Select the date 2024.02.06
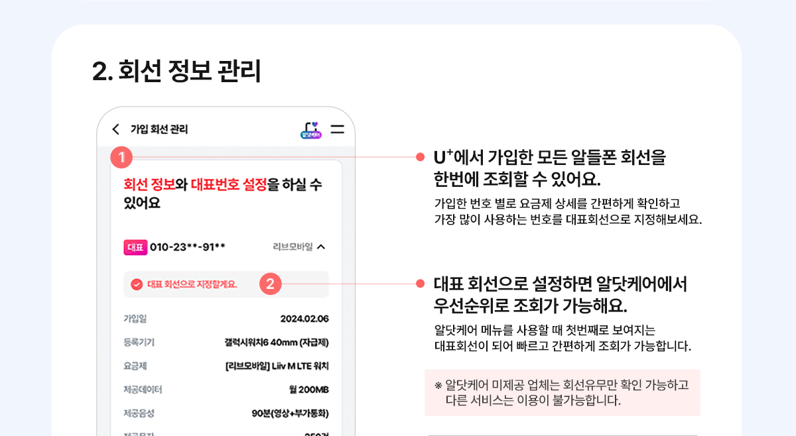 click(304, 319)
